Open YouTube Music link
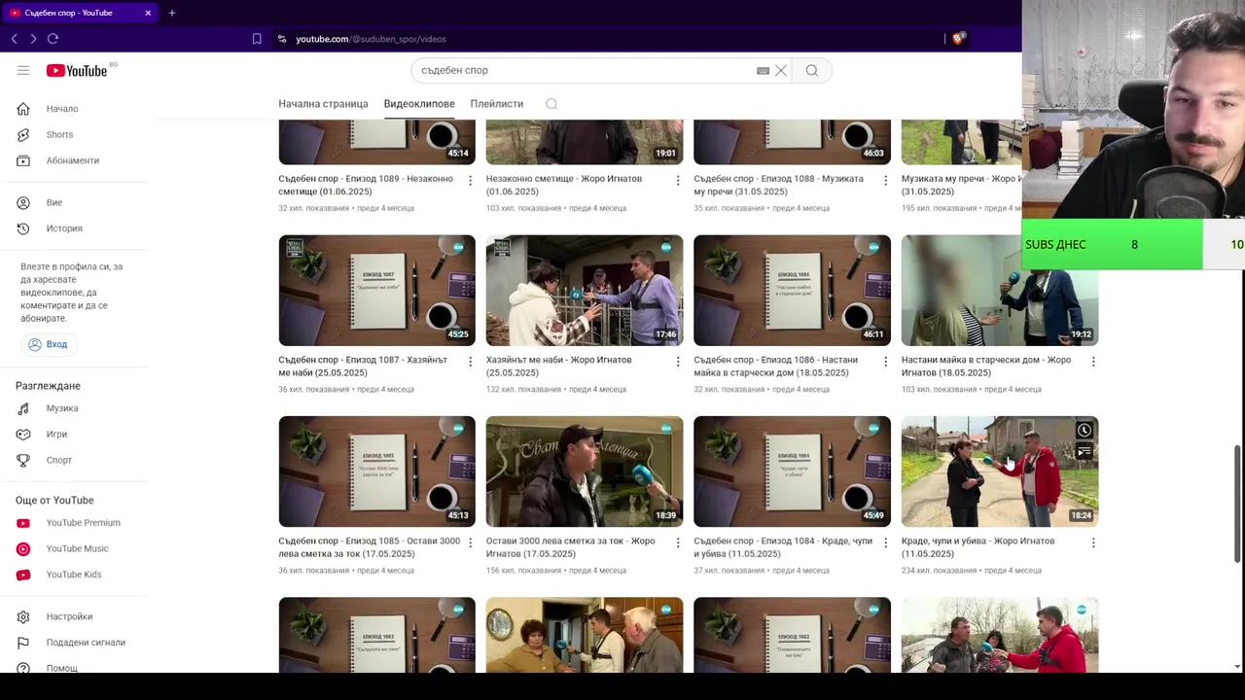 click(78, 548)
